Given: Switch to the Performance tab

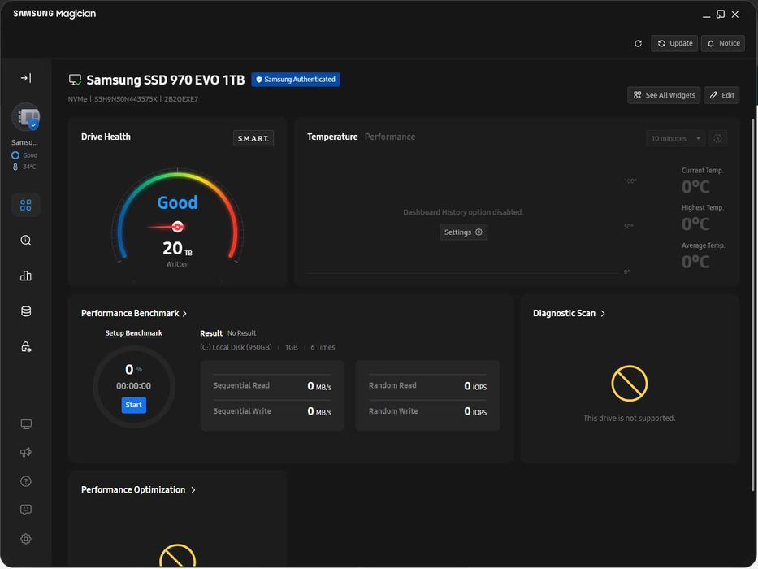Looking at the screenshot, I should tap(389, 137).
